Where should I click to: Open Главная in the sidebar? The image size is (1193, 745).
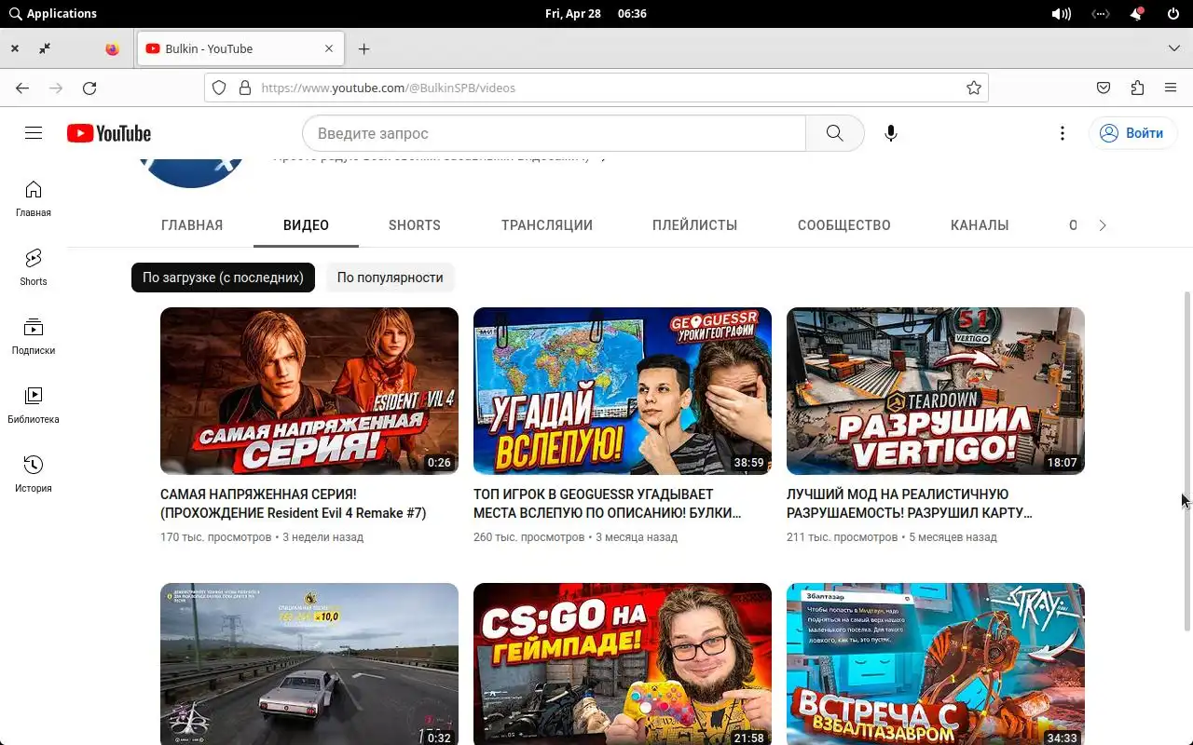pyautogui.click(x=34, y=198)
